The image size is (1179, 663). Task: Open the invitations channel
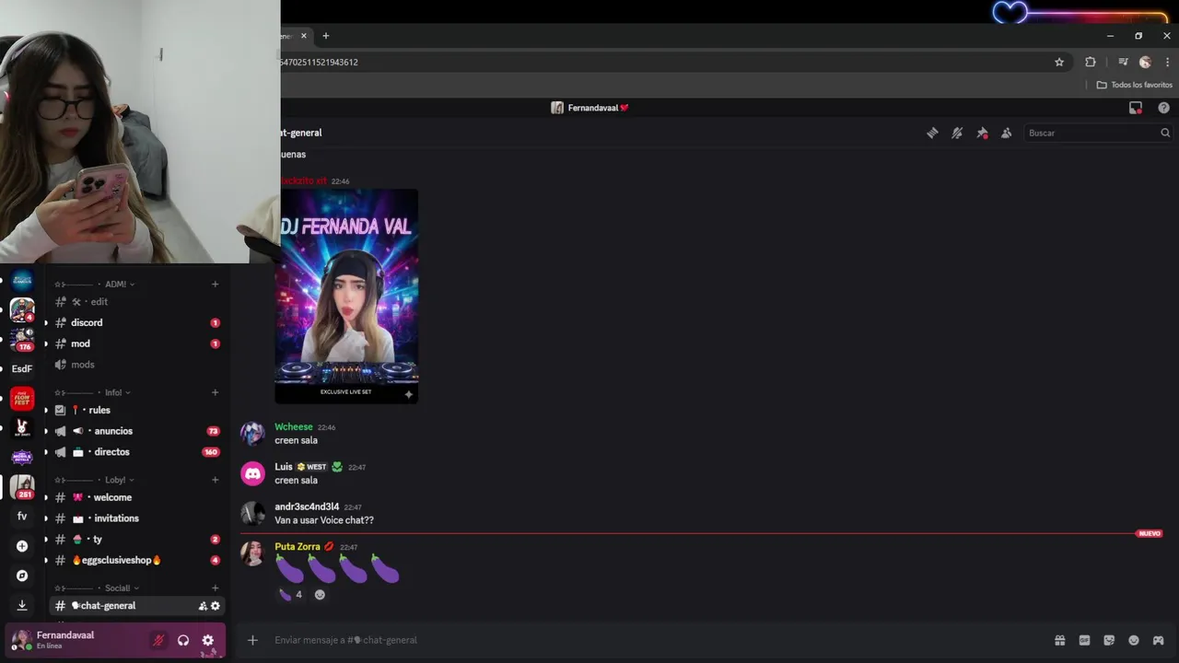click(x=137, y=519)
